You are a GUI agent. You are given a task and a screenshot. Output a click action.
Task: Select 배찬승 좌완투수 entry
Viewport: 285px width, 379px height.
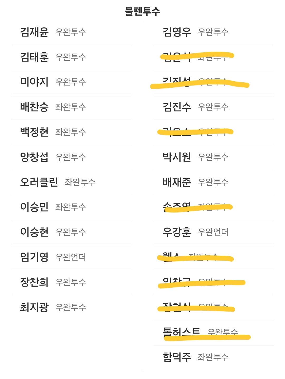pyautogui.click(x=71, y=107)
